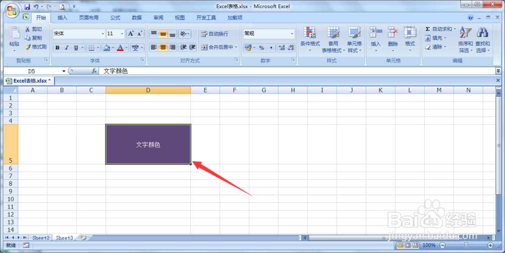Save the workbook with the floppy icon
The width and height of the screenshot is (505, 253).
tap(27, 7)
